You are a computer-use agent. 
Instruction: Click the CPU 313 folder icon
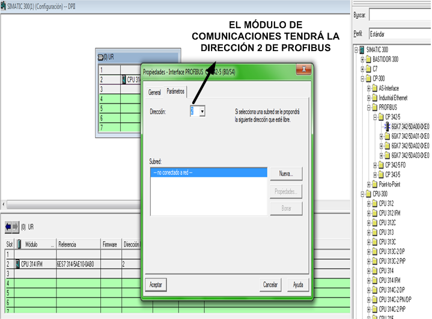[x=375, y=232]
